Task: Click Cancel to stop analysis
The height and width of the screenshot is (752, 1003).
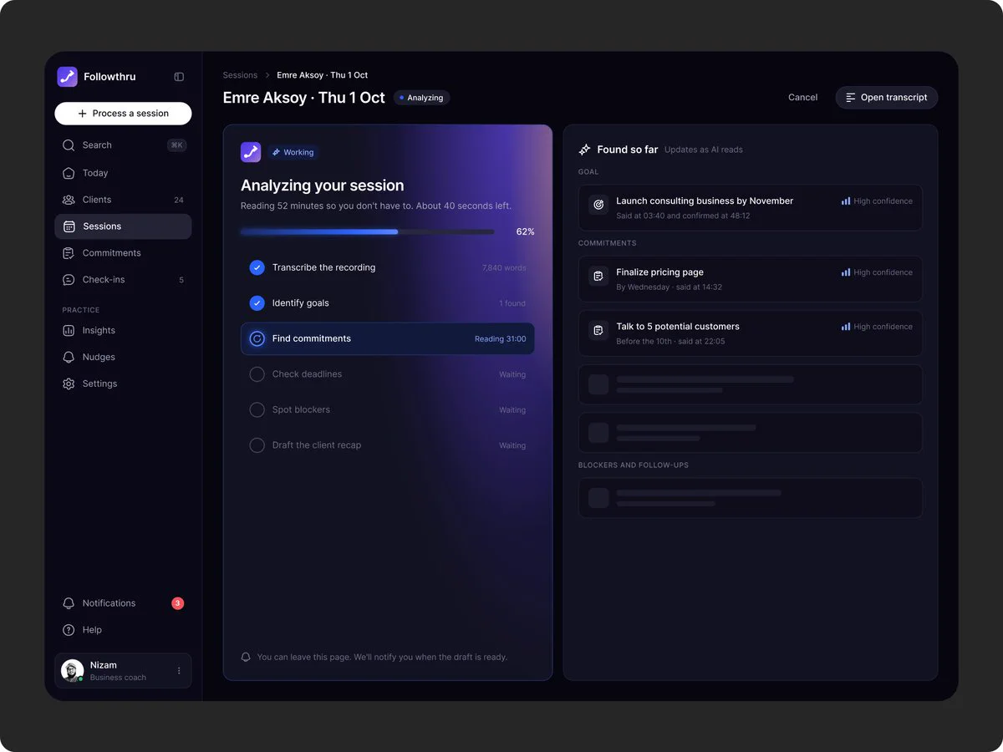Action: [802, 98]
